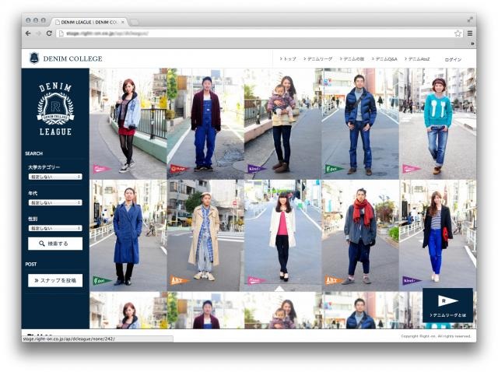Click the pink pennant on the white-coat woman photo
Screen dimensions: 498x372
pyautogui.click(x=257, y=280)
